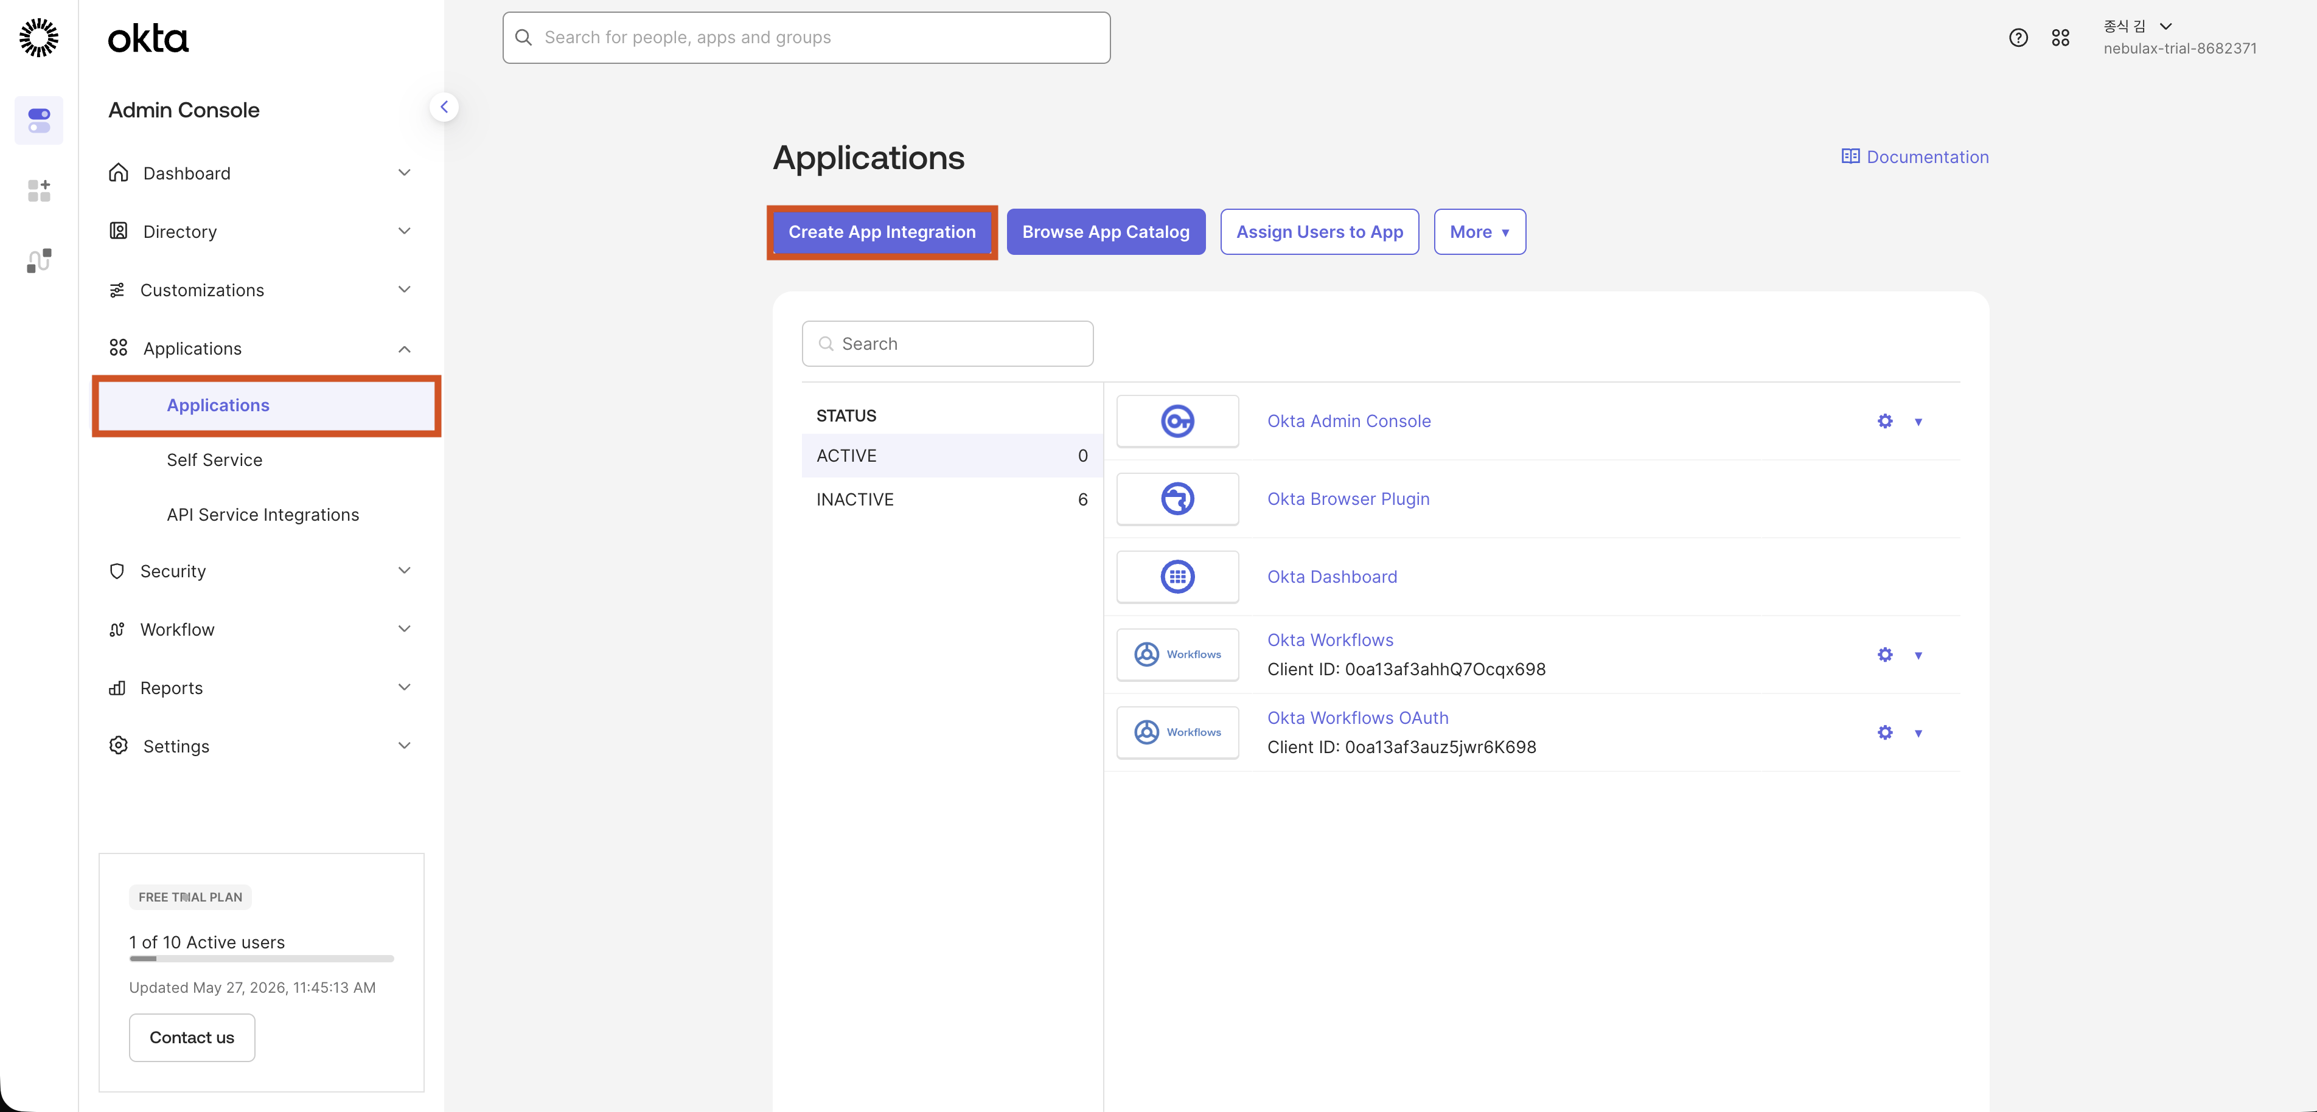
Task: Filter apps by ACTIVE status
Action: coord(952,456)
